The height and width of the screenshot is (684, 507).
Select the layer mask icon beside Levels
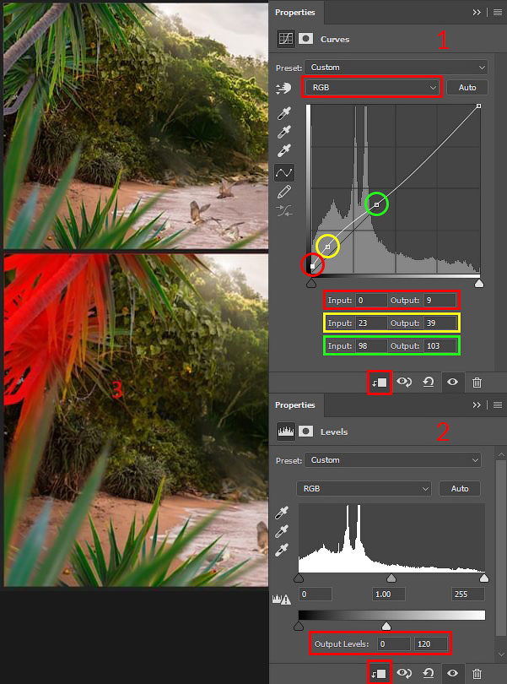[305, 432]
